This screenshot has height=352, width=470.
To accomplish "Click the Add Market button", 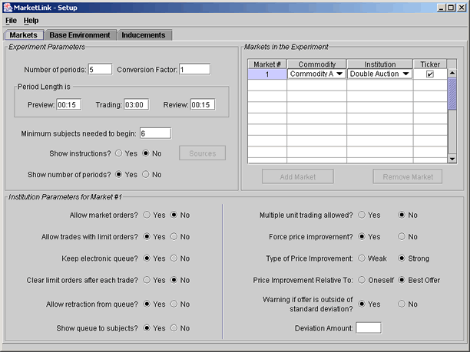I will (298, 176).
